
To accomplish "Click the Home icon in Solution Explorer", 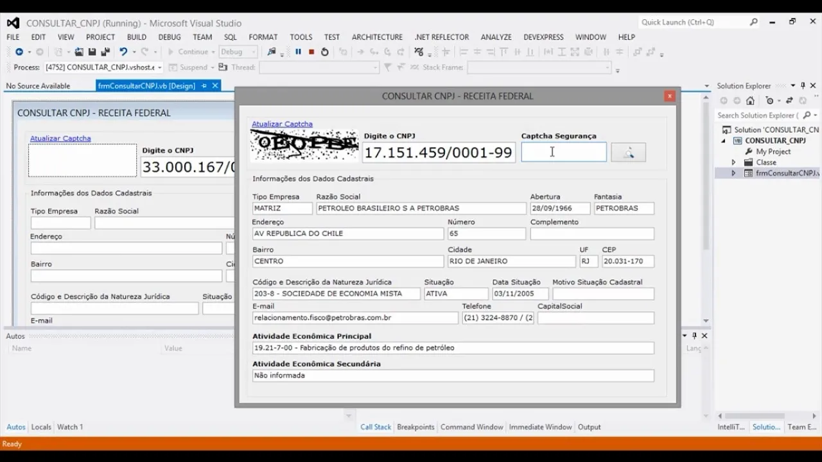I will tap(750, 101).
